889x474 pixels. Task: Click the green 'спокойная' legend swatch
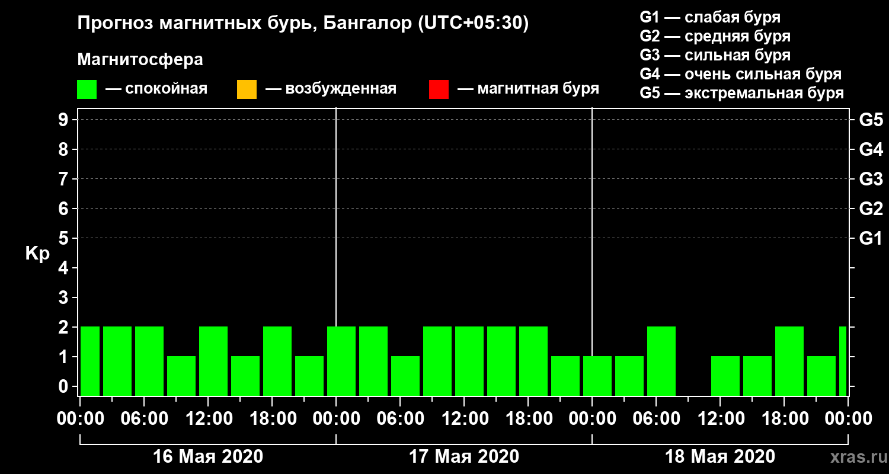click(87, 89)
